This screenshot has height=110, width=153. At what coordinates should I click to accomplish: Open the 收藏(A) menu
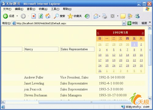pyautogui.click(x=43, y=9)
